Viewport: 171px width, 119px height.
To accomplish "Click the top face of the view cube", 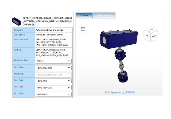I will tap(151, 30).
